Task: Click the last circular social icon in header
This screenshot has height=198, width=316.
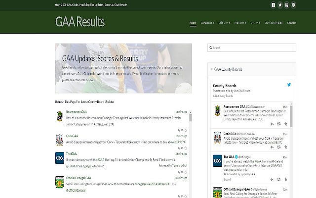Action: click(x=293, y=5)
